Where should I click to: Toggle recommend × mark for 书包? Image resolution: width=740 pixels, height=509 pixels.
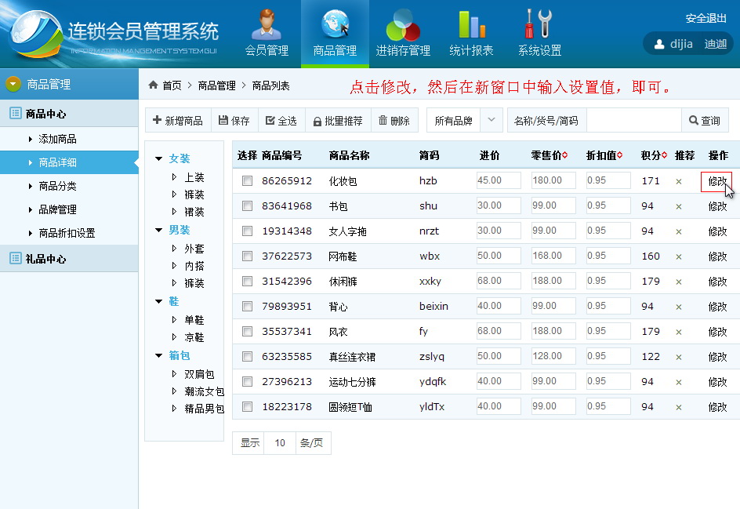coord(679,206)
